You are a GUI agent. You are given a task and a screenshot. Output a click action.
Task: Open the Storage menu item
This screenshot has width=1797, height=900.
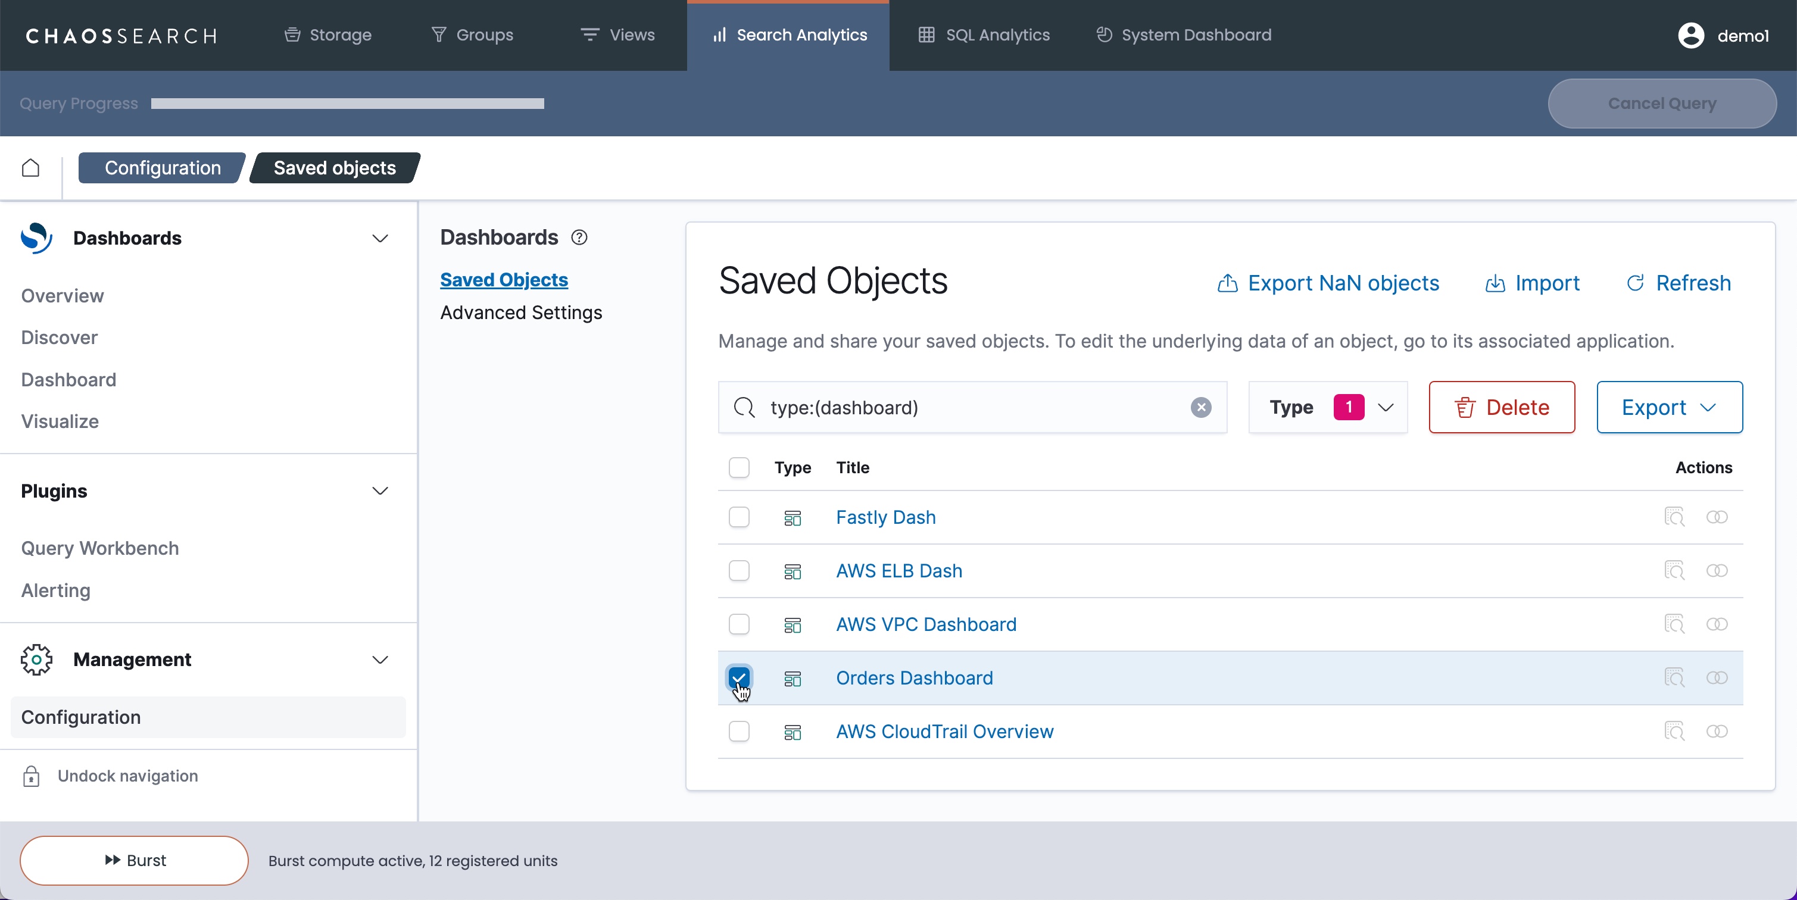point(327,35)
